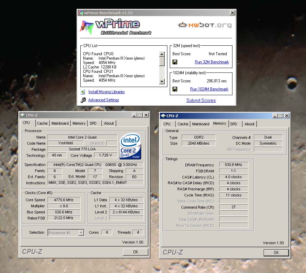Click the memory Type DDR2 field
This screenshot has height=273, width=306.
(x=199, y=137)
